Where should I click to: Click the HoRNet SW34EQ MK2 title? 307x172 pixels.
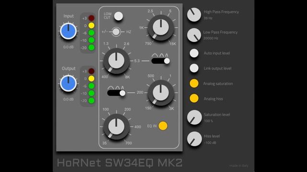(119, 163)
